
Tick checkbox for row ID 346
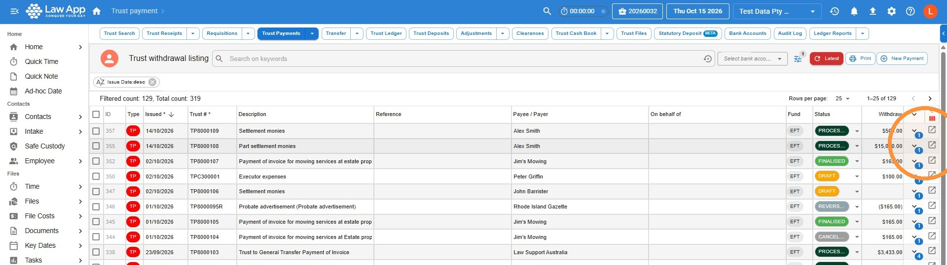tap(96, 206)
